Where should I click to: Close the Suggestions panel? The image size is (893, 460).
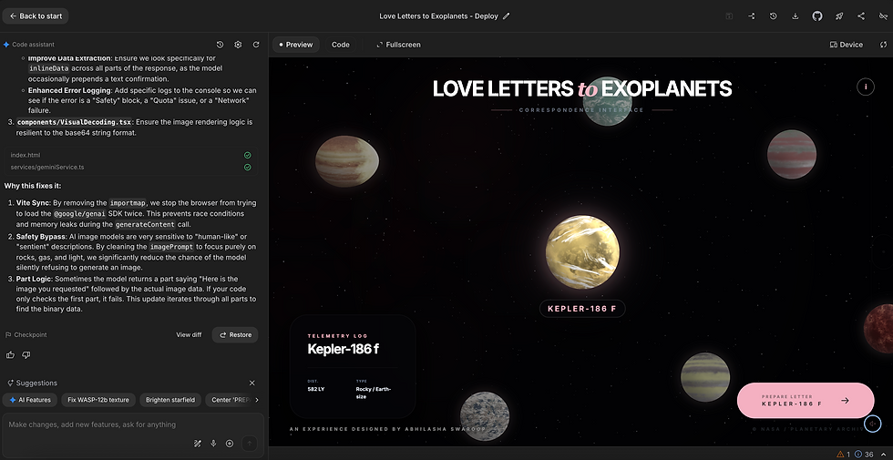pos(252,383)
